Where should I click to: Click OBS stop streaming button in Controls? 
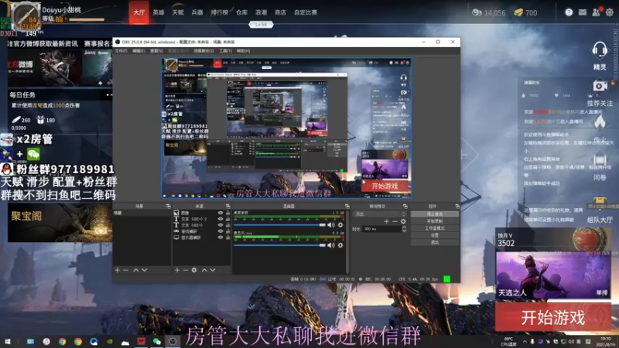point(435,214)
